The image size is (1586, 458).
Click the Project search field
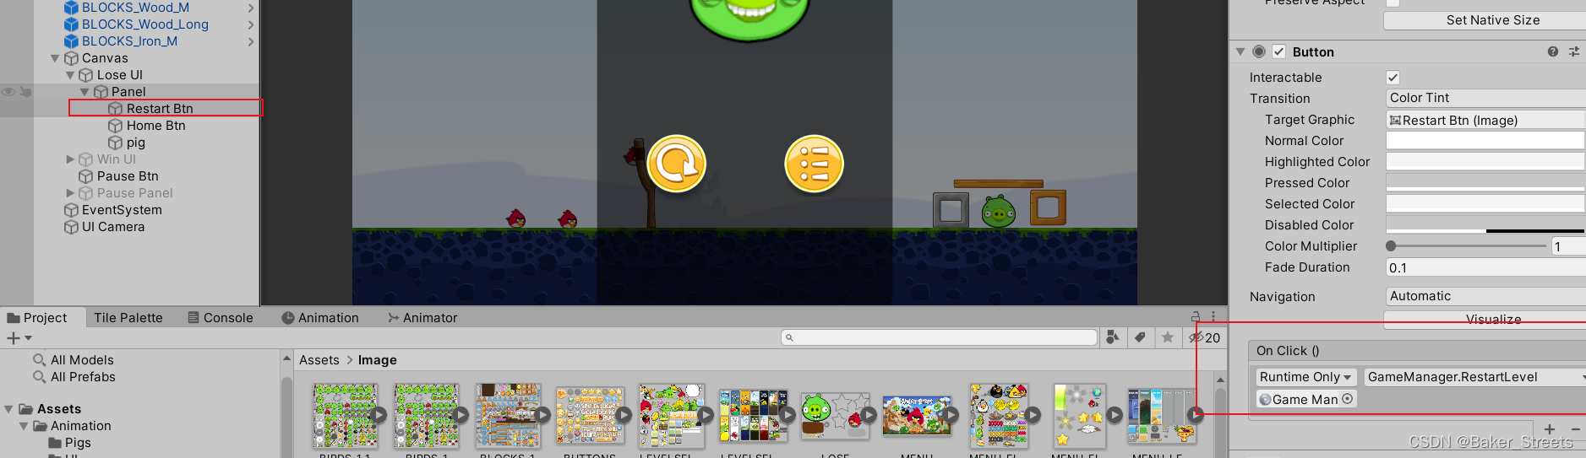939,337
